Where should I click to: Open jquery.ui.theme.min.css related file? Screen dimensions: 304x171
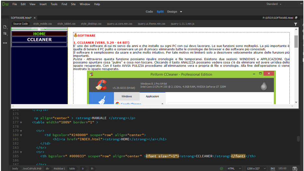click(151, 24)
